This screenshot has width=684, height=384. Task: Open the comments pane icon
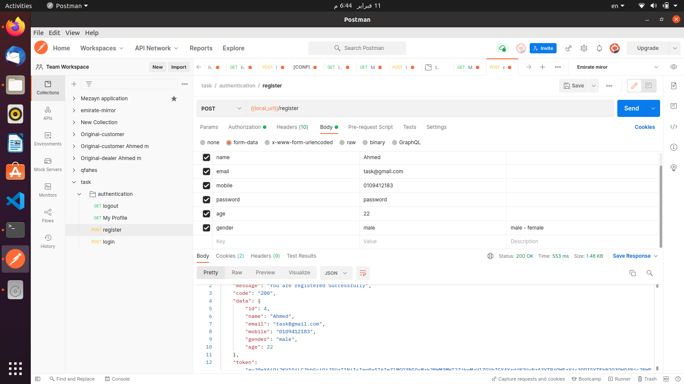click(674, 106)
